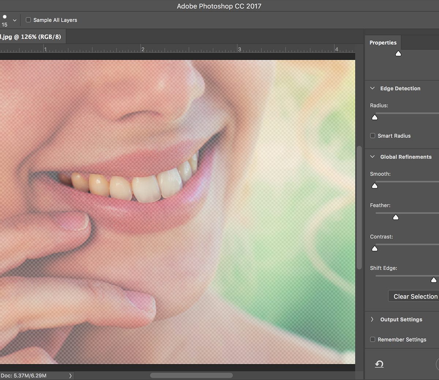Enable the Remember Settings checkbox
Viewport: 439px width, 380px height.
372,339
